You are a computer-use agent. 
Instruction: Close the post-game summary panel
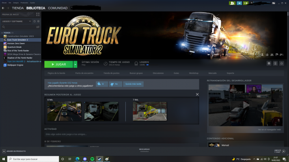coord(197,94)
